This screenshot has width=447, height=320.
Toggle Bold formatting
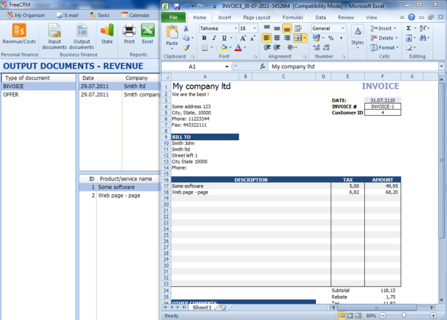[x=204, y=38]
